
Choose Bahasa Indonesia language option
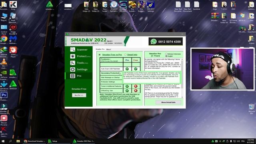pyautogui.click(x=166, y=54)
